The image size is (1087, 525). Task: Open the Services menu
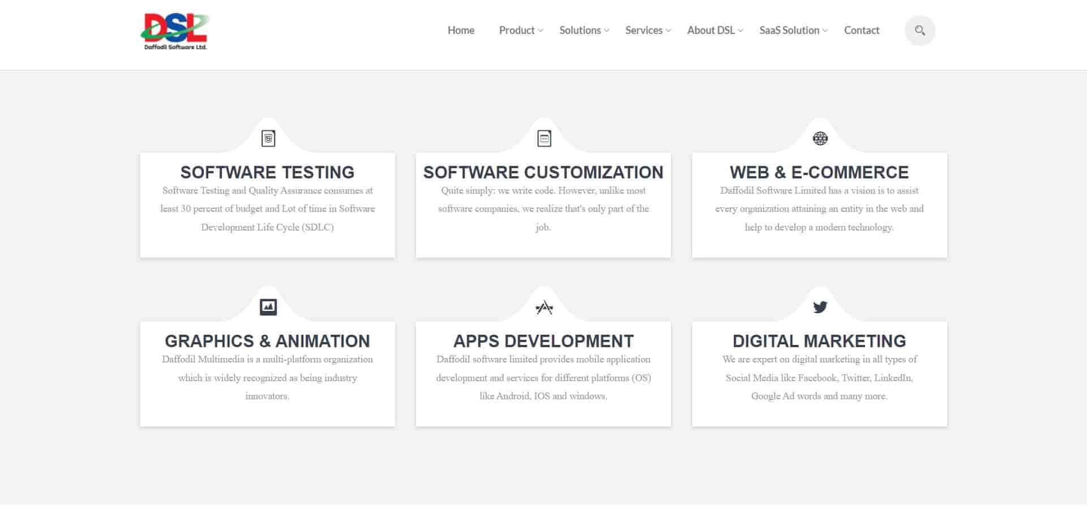click(644, 31)
